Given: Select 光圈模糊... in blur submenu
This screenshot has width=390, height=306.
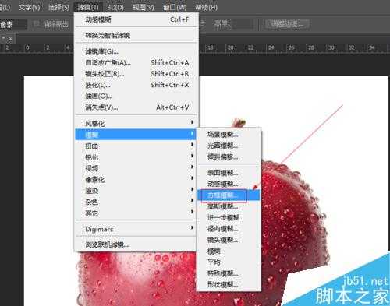Looking at the screenshot, I should pyautogui.click(x=229, y=146).
